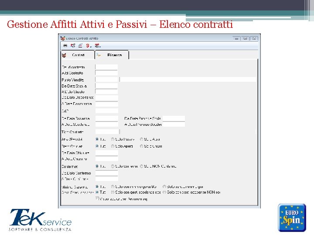Screen dimensions: 314x235
Task: Select Solo Aperti radio button
Action: 113,146
